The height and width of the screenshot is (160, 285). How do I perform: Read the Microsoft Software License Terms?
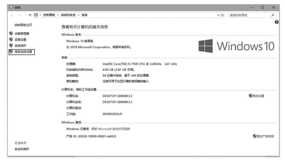pos(111,129)
